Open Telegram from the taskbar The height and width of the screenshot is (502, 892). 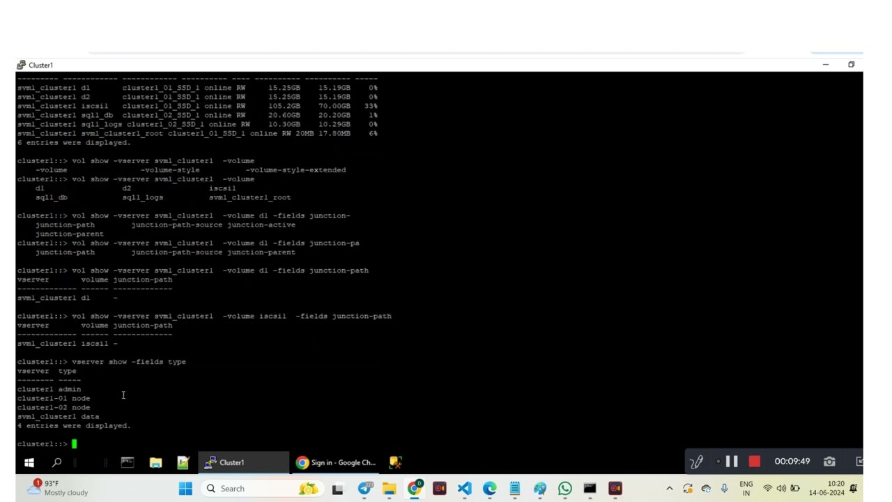click(x=364, y=489)
